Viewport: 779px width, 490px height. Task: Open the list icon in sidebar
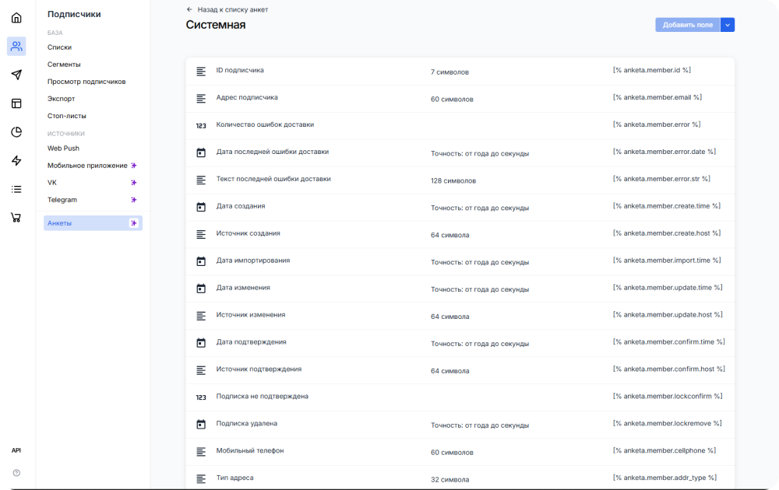click(x=16, y=189)
